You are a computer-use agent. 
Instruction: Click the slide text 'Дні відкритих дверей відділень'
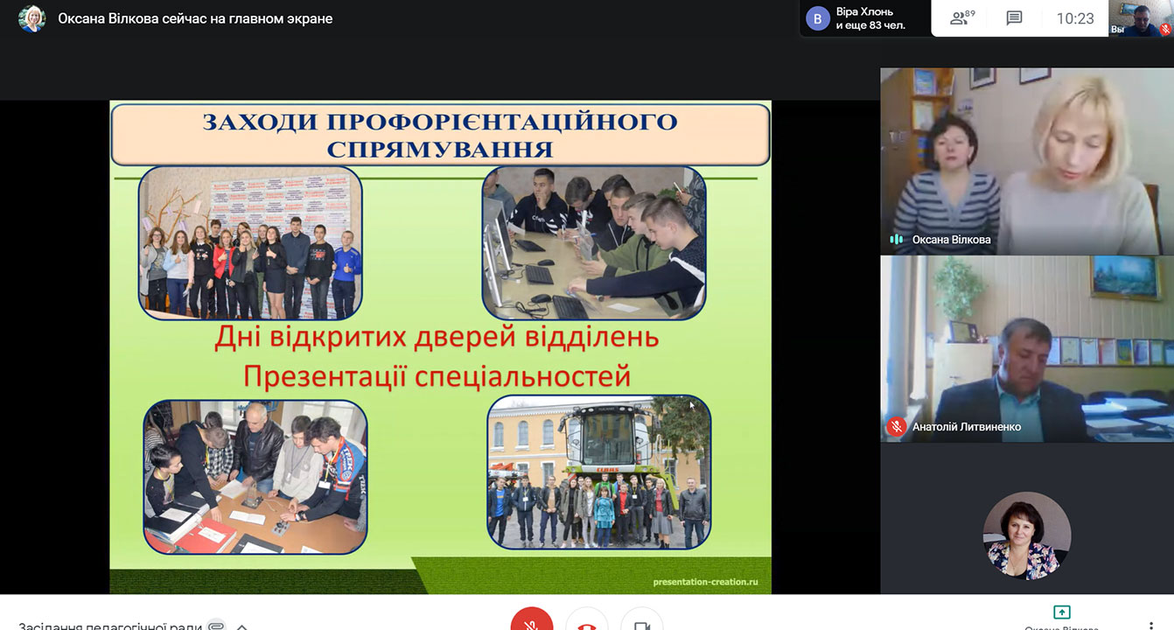[x=437, y=337]
